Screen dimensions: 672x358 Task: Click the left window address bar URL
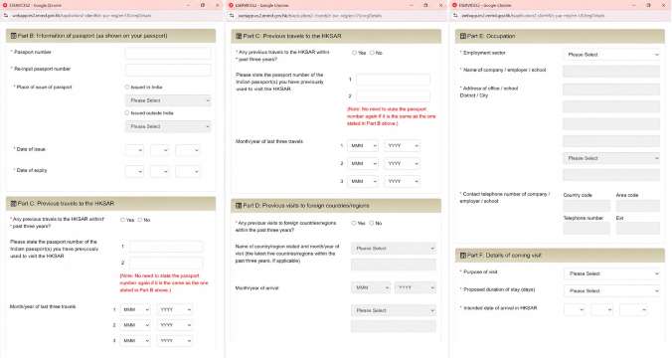[82, 16]
